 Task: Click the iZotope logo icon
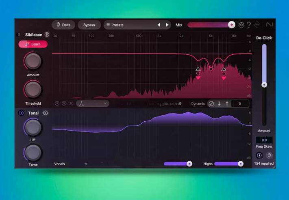(x=257, y=24)
